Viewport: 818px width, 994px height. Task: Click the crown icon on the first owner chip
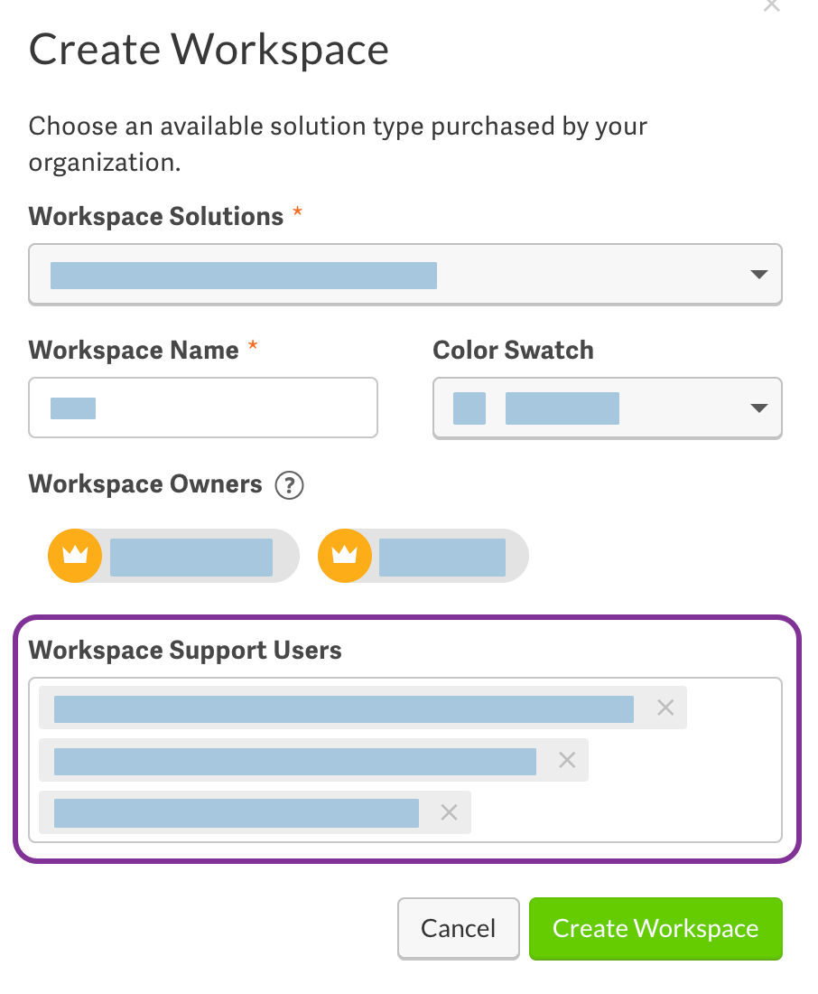(75, 556)
